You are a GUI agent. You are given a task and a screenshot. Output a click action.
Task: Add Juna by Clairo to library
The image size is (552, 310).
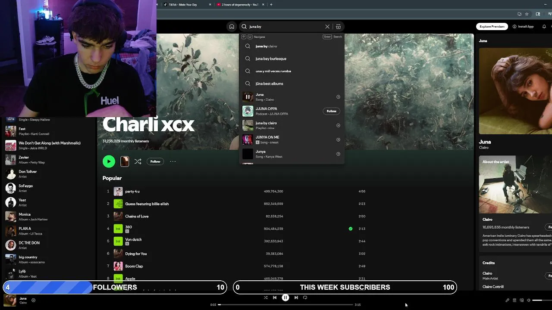point(338,97)
